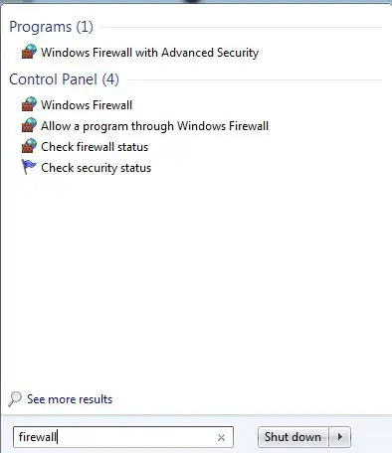The image size is (392, 453).
Task: Click the blue flag security status icon
Action: [x=29, y=167]
